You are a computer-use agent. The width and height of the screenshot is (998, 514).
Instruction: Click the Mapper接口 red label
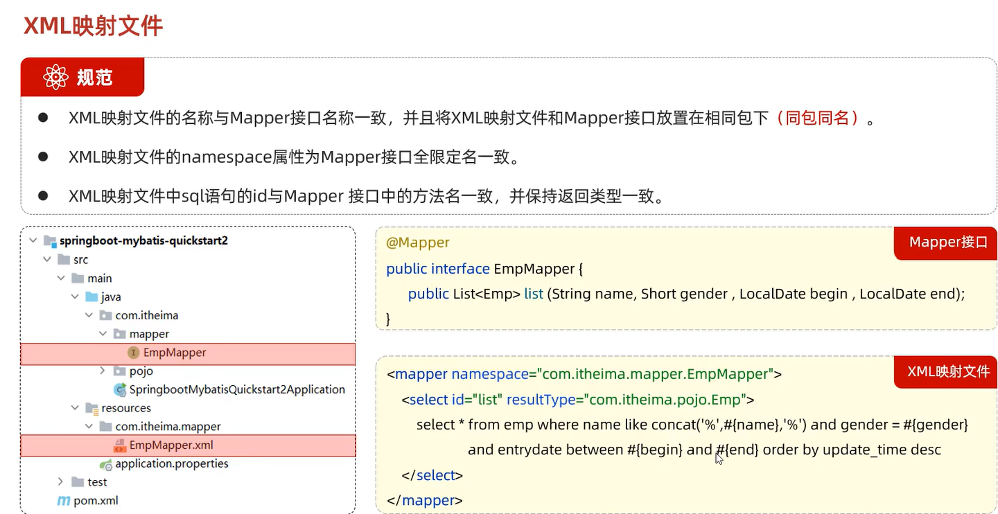pyautogui.click(x=945, y=243)
